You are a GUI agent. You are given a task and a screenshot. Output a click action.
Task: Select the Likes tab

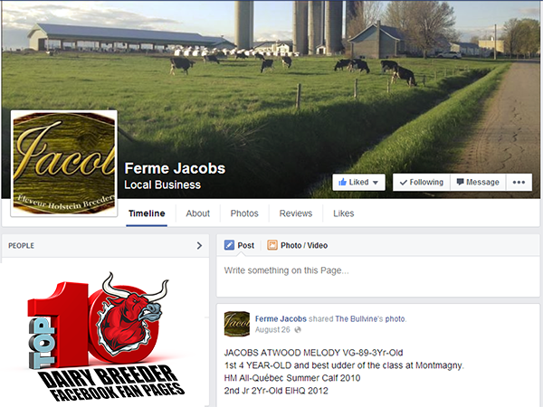[x=344, y=213]
